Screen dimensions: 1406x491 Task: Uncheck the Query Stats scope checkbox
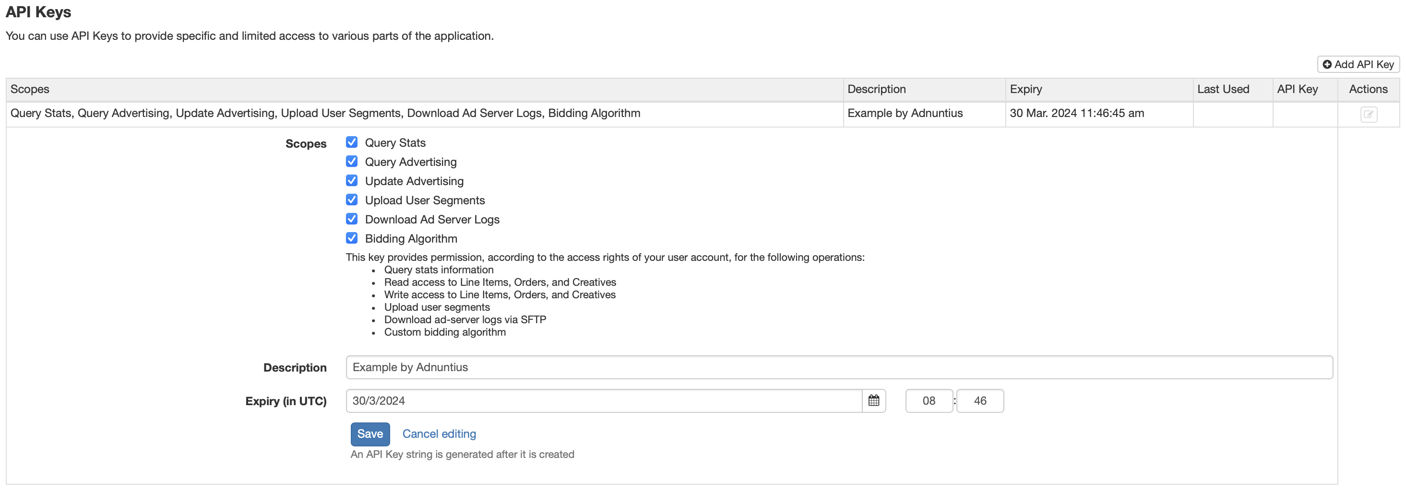[352, 142]
